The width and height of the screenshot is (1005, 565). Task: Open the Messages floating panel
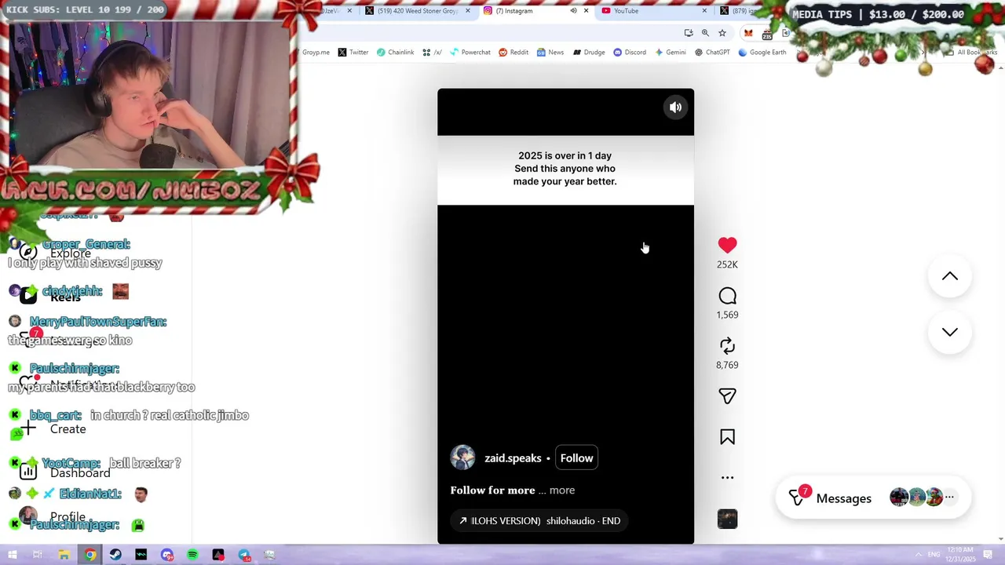[x=872, y=498]
